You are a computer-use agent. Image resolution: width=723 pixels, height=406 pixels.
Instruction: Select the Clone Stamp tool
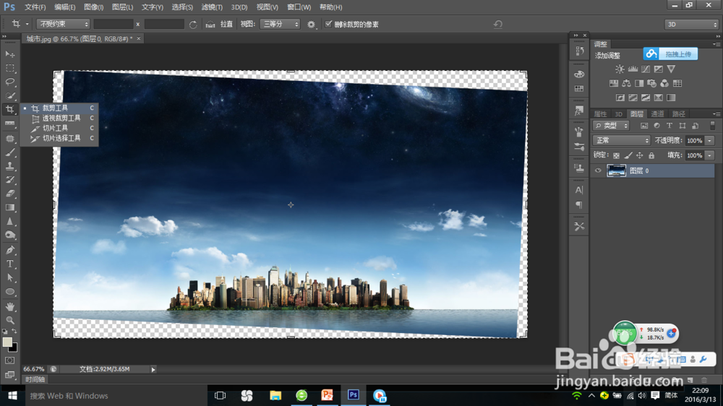tap(9, 166)
